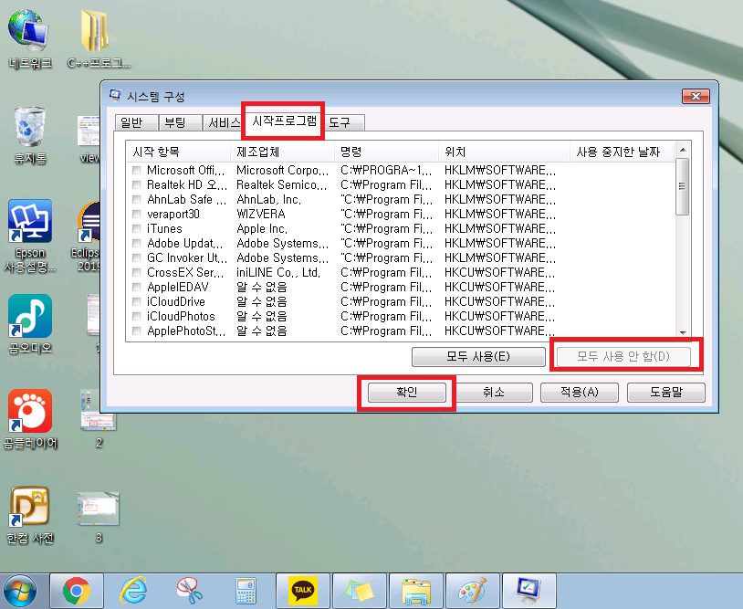Select the Apple Inc. manufacturer cell
The width and height of the screenshot is (743, 609).
coord(262,229)
